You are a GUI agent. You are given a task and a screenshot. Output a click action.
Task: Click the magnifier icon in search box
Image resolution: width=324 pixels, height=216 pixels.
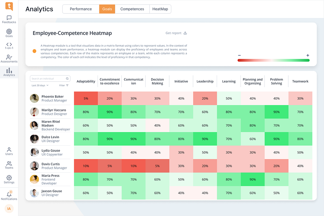[x=67, y=78]
